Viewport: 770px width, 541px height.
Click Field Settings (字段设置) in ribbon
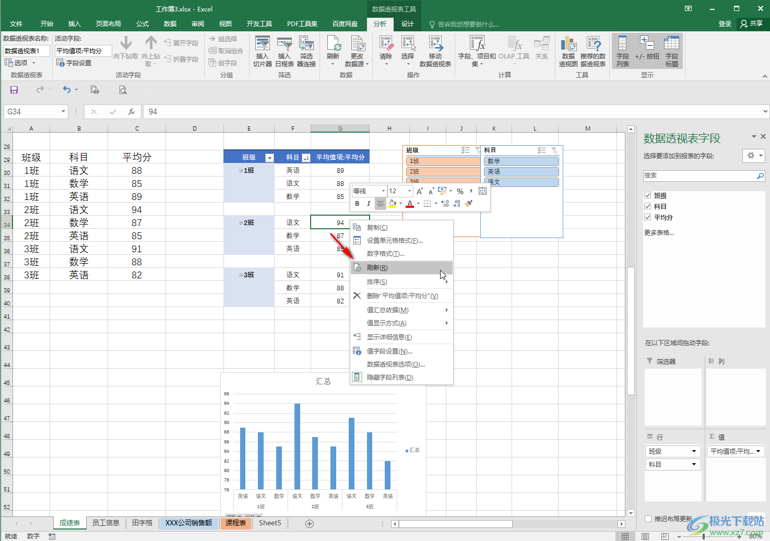tap(74, 63)
